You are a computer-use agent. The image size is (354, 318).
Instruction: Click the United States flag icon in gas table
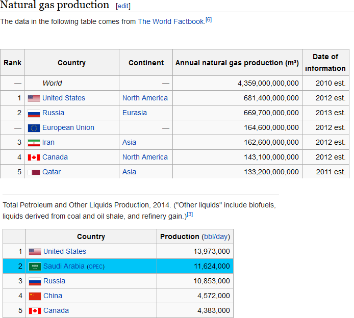click(x=34, y=98)
